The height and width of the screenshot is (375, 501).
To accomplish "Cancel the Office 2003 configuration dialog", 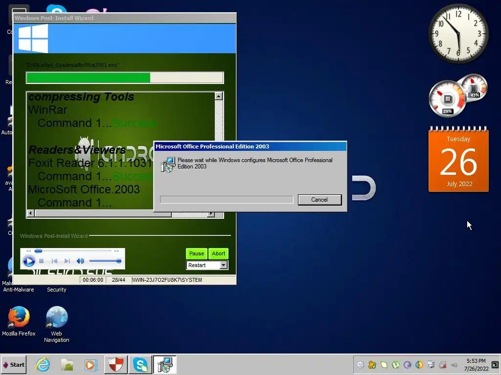I will pos(319,200).
